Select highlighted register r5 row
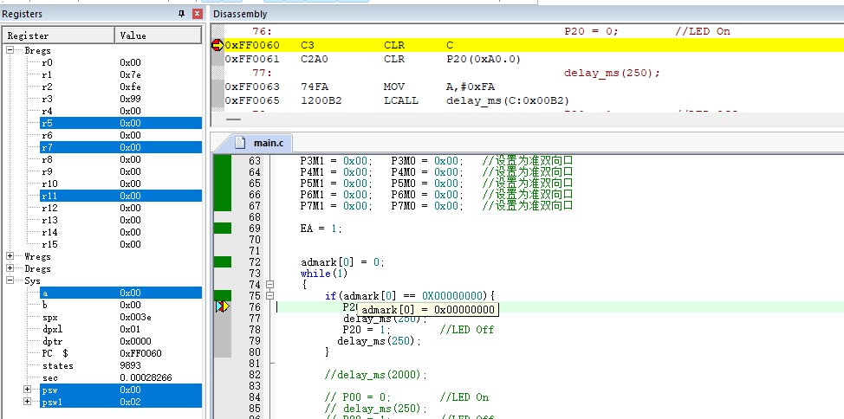The image size is (844, 419). 120,123
